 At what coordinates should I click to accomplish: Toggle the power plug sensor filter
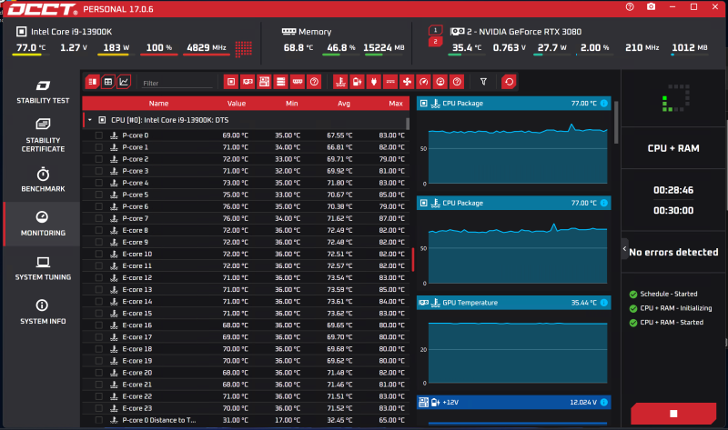[374, 82]
